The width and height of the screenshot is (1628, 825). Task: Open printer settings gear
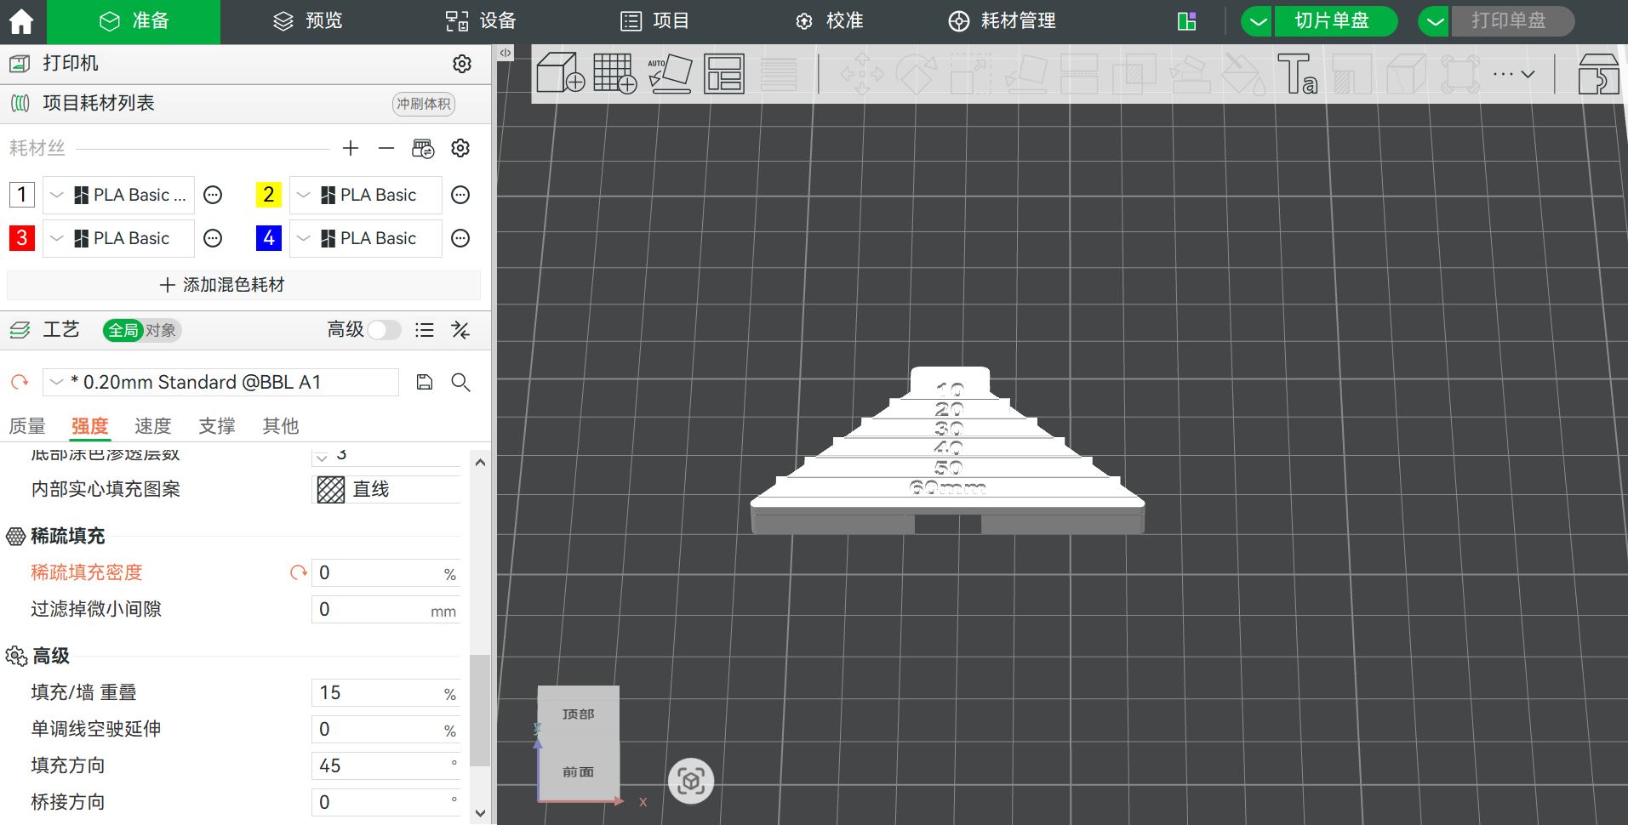click(x=462, y=64)
